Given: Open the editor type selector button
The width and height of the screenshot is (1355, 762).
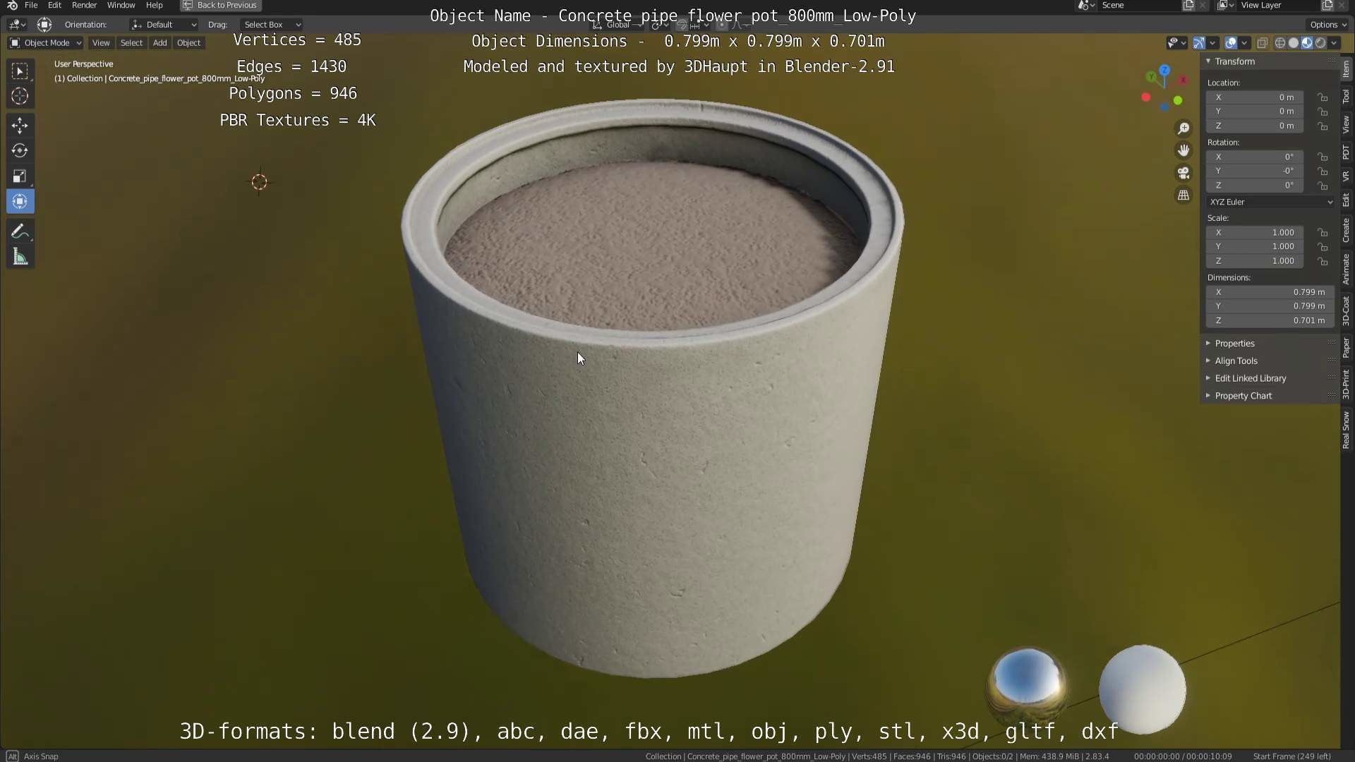Looking at the screenshot, I should (x=17, y=25).
